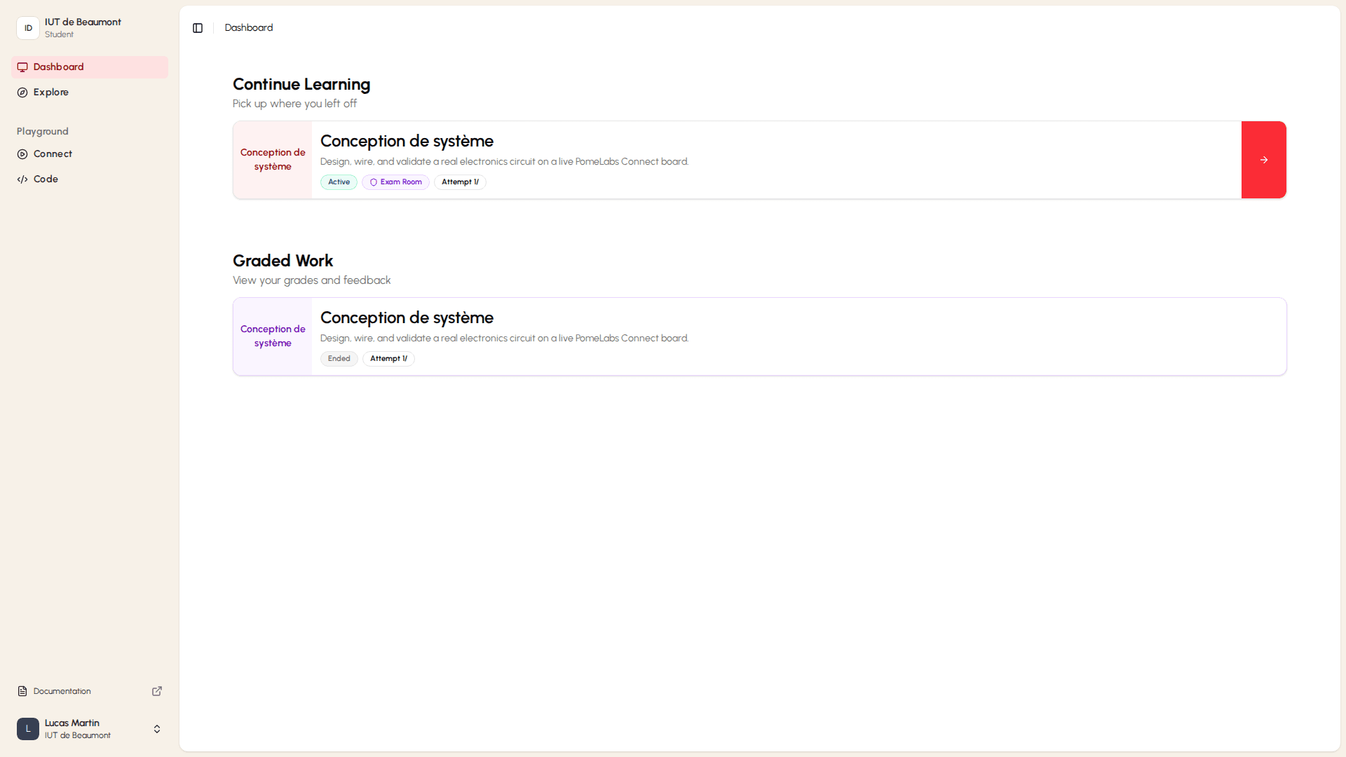Click the Code brackets icon
This screenshot has height=757, width=1346.
click(22, 179)
